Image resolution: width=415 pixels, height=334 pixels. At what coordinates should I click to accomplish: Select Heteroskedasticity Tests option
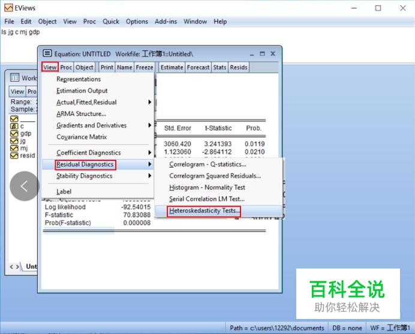(x=204, y=211)
